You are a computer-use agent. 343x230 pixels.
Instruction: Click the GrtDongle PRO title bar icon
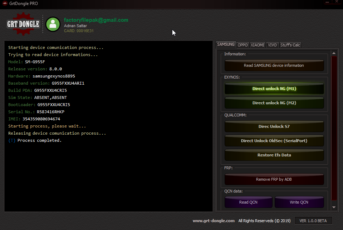(5, 3)
